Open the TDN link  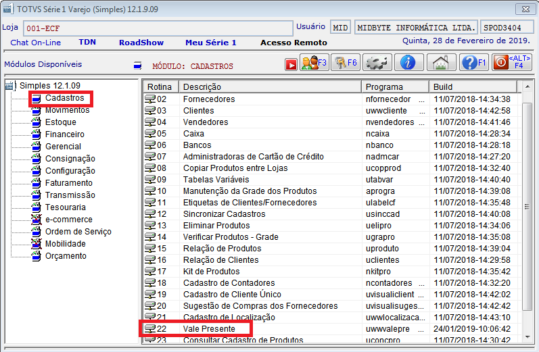point(87,43)
